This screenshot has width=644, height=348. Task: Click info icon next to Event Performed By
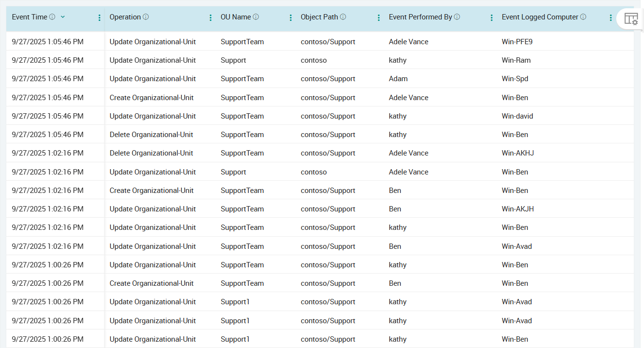coord(457,17)
